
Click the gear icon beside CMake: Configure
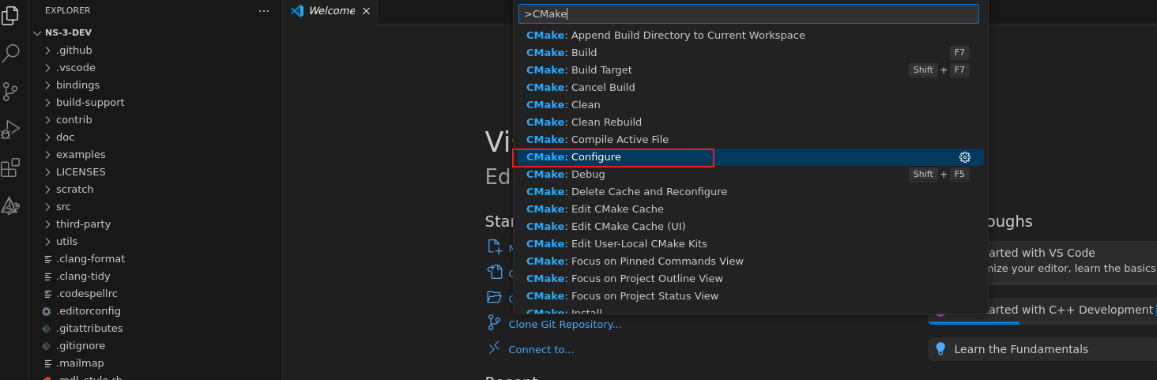tap(964, 157)
